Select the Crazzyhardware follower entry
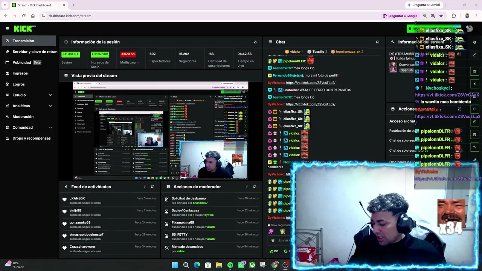This screenshot has height=271, width=482. (109, 249)
